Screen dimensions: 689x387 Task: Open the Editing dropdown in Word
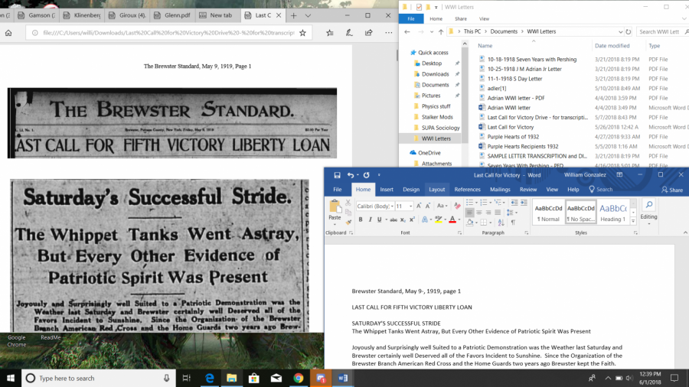point(648,213)
